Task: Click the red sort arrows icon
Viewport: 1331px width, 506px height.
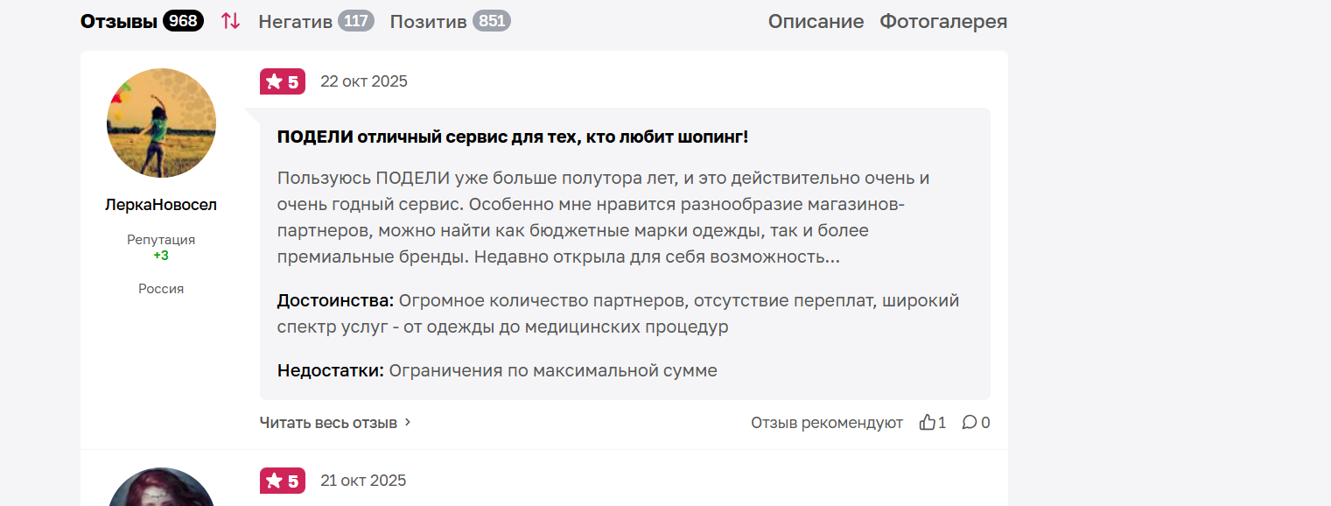Action: (230, 21)
